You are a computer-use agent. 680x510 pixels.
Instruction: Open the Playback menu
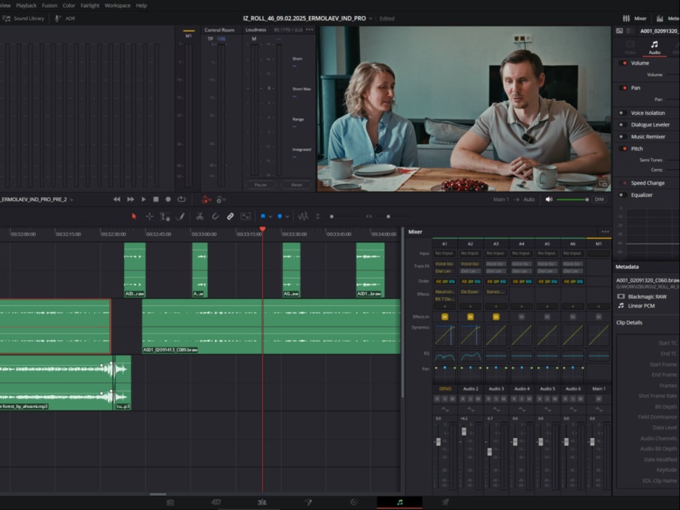tap(26, 5)
